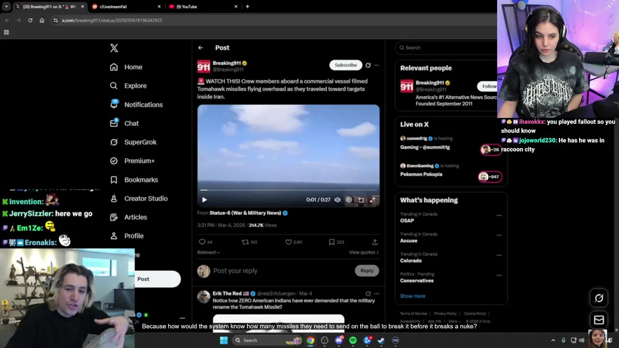Click Show more under trends
The height and width of the screenshot is (348, 619).
(x=413, y=296)
